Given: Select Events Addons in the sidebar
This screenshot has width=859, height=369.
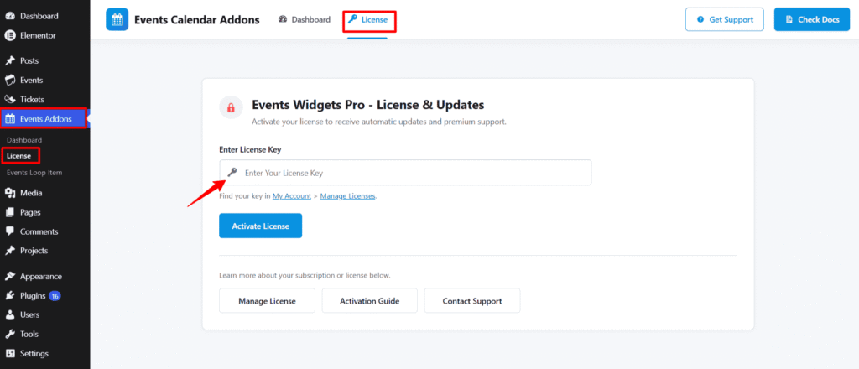Looking at the screenshot, I should [x=45, y=119].
